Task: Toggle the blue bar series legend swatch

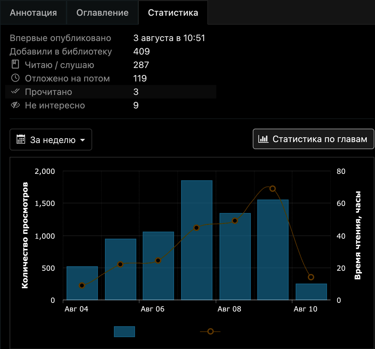Action: tap(124, 331)
